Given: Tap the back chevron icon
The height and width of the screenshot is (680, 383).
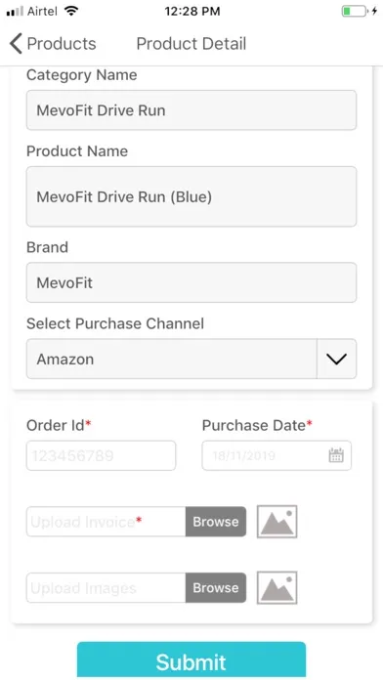Looking at the screenshot, I should (x=16, y=44).
